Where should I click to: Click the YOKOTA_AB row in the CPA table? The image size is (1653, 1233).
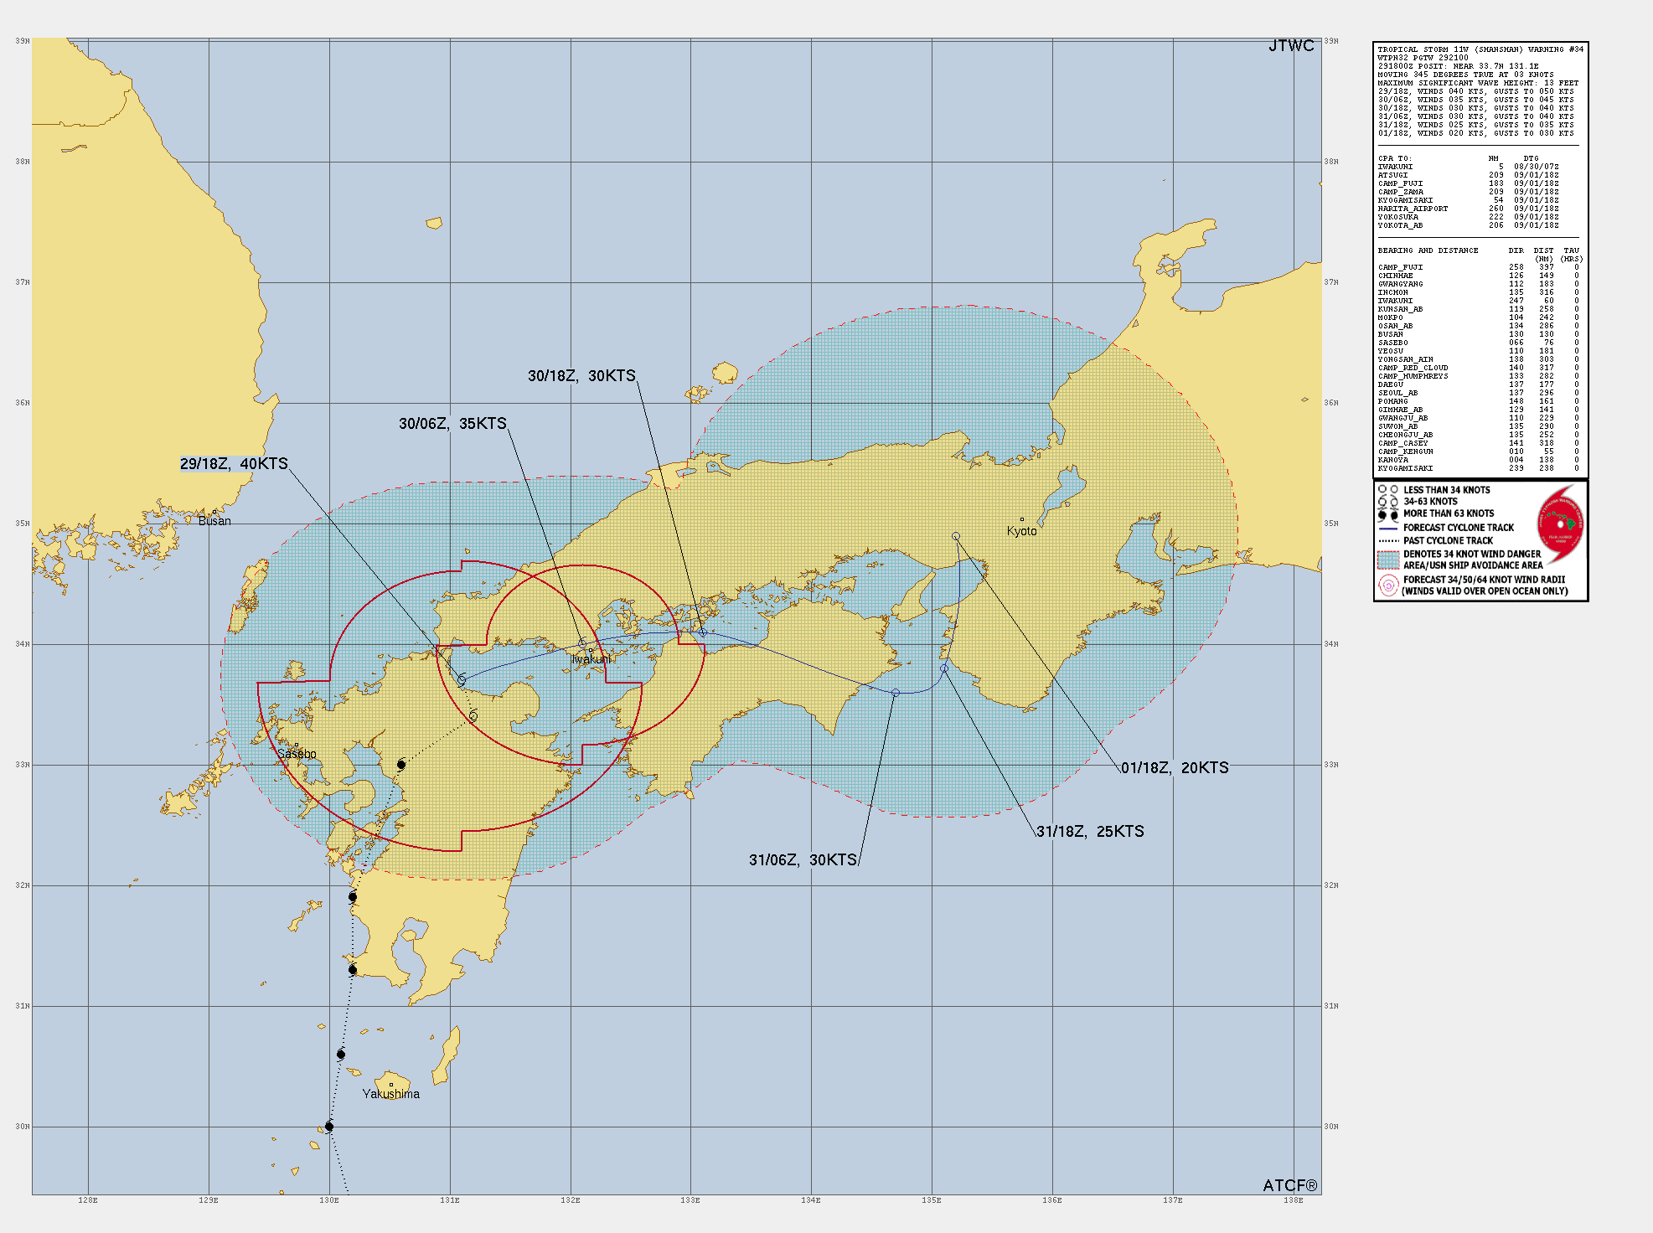click(x=1468, y=225)
